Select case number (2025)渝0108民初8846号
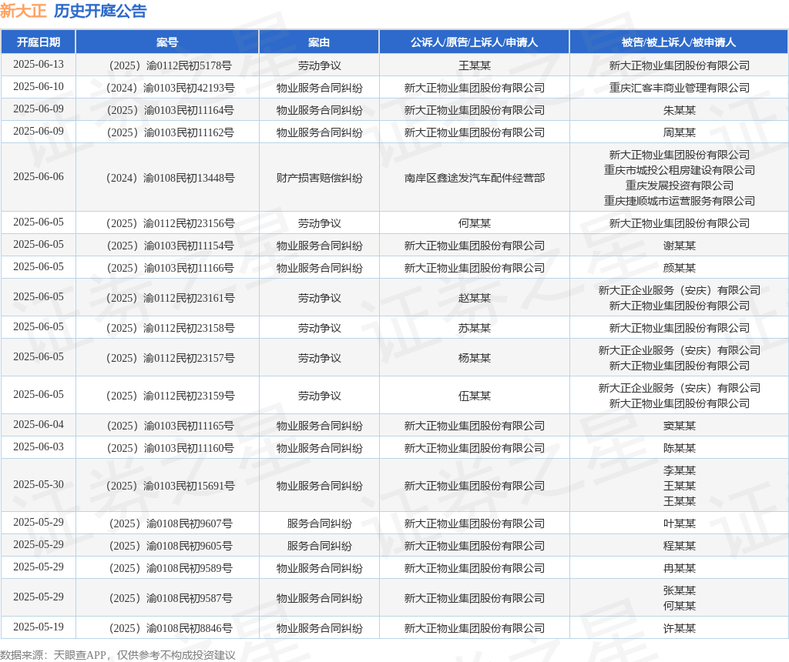The image size is (789, 662). 170,628
